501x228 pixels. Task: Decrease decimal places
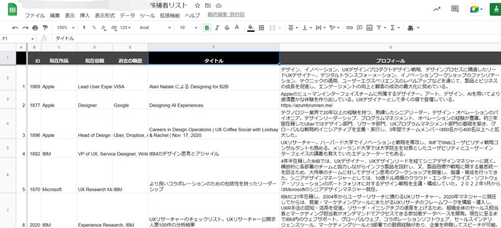[x=103, y=28]
